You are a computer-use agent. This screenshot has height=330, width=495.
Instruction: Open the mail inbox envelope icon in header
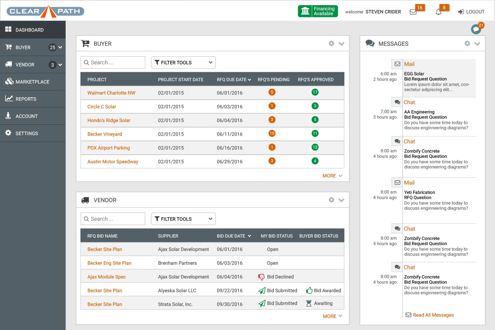[413, 12]
